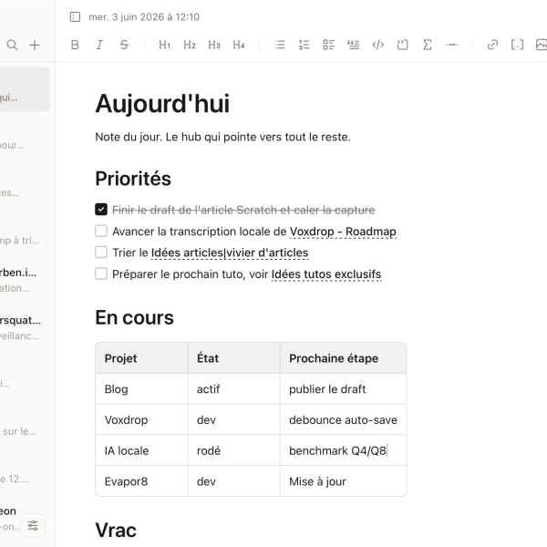Insert a wiki-link with brackets icon

tap(517, 45)
